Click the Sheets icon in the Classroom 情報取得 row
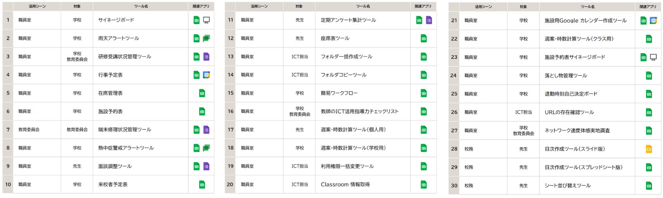 pyautogui.click(x=423, y=185)
